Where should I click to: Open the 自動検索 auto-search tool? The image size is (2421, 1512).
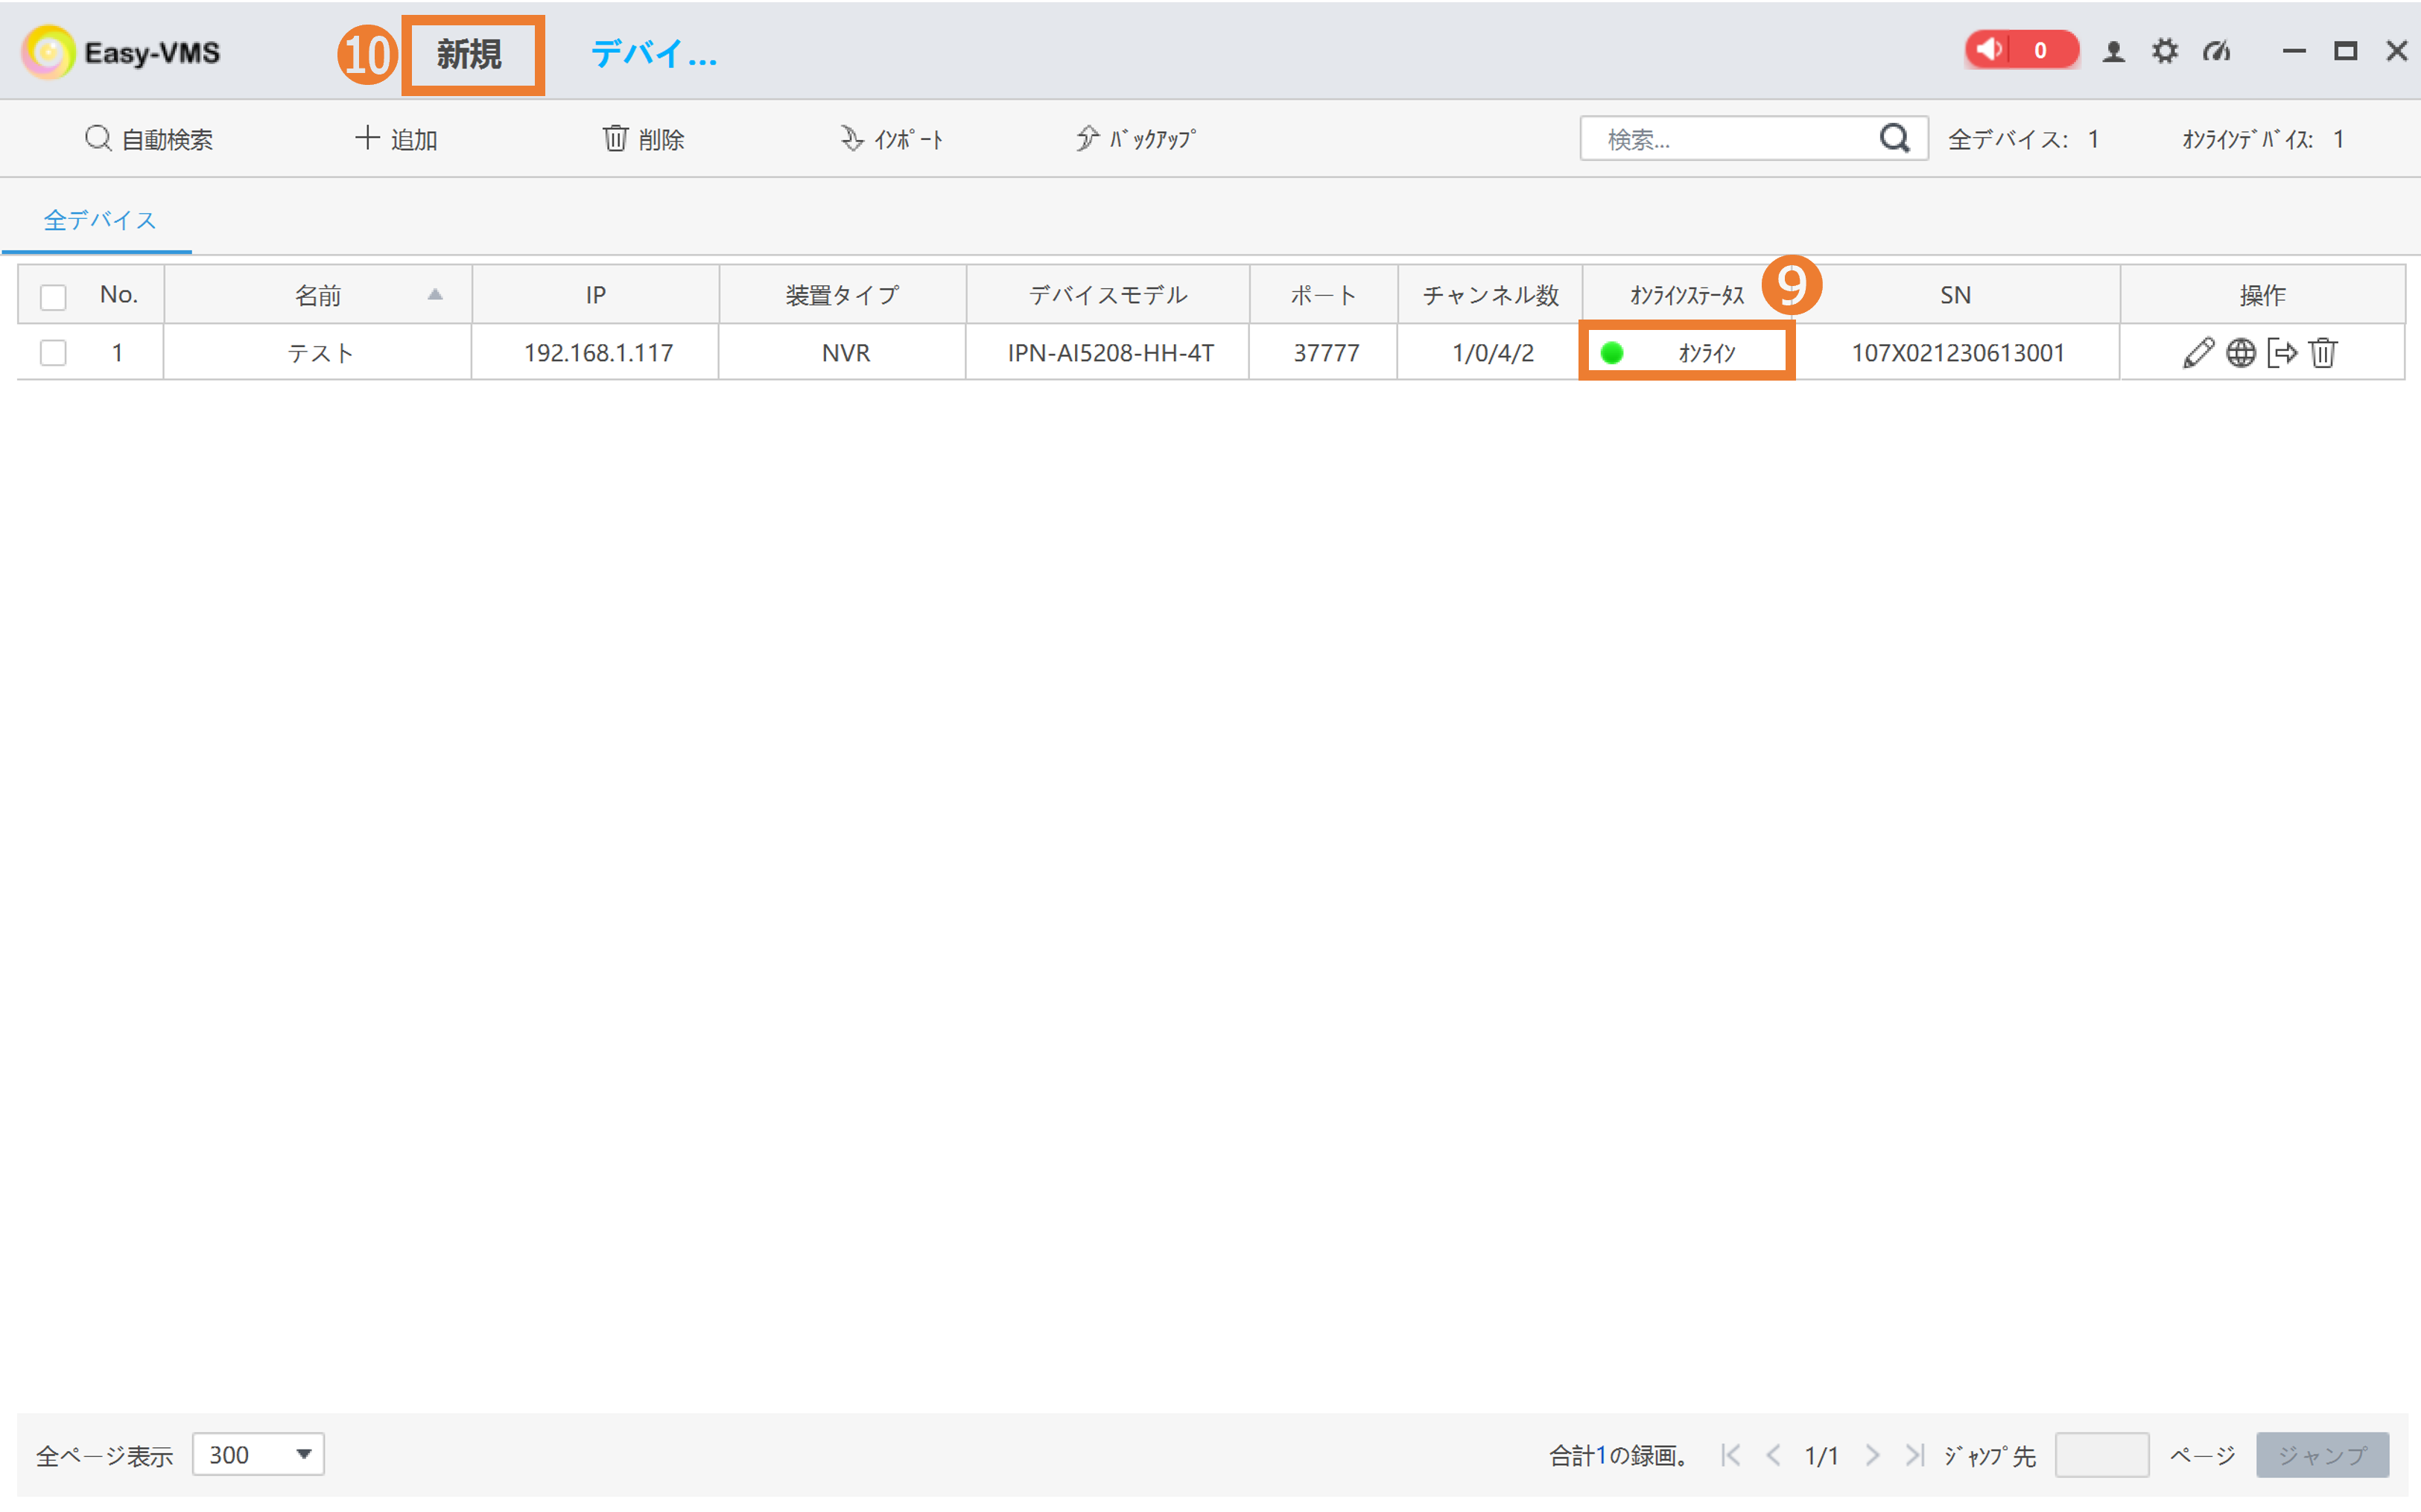(x=150, y=138)
